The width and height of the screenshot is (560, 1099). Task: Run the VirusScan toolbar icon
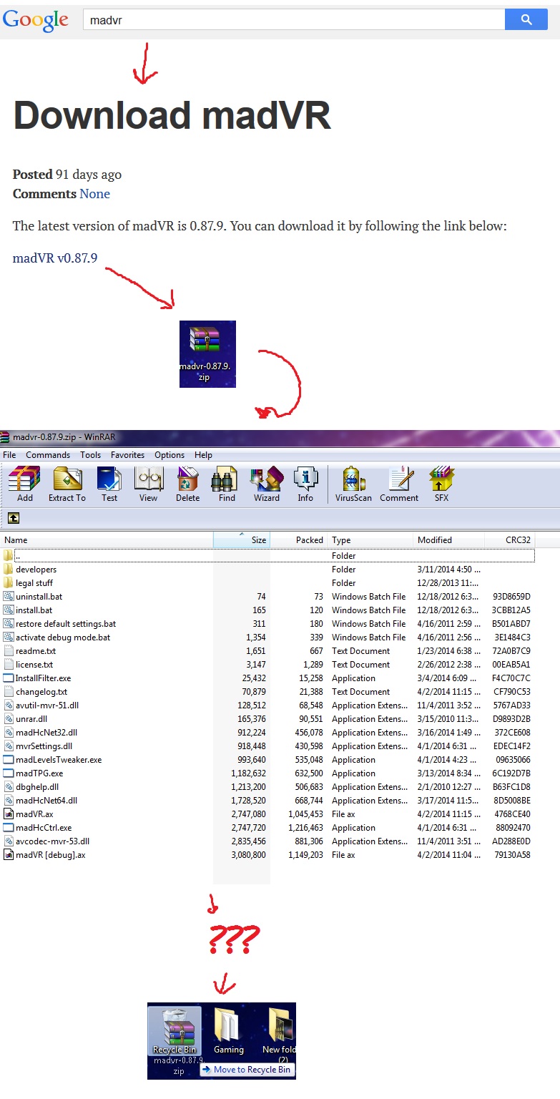click(353, 484)
